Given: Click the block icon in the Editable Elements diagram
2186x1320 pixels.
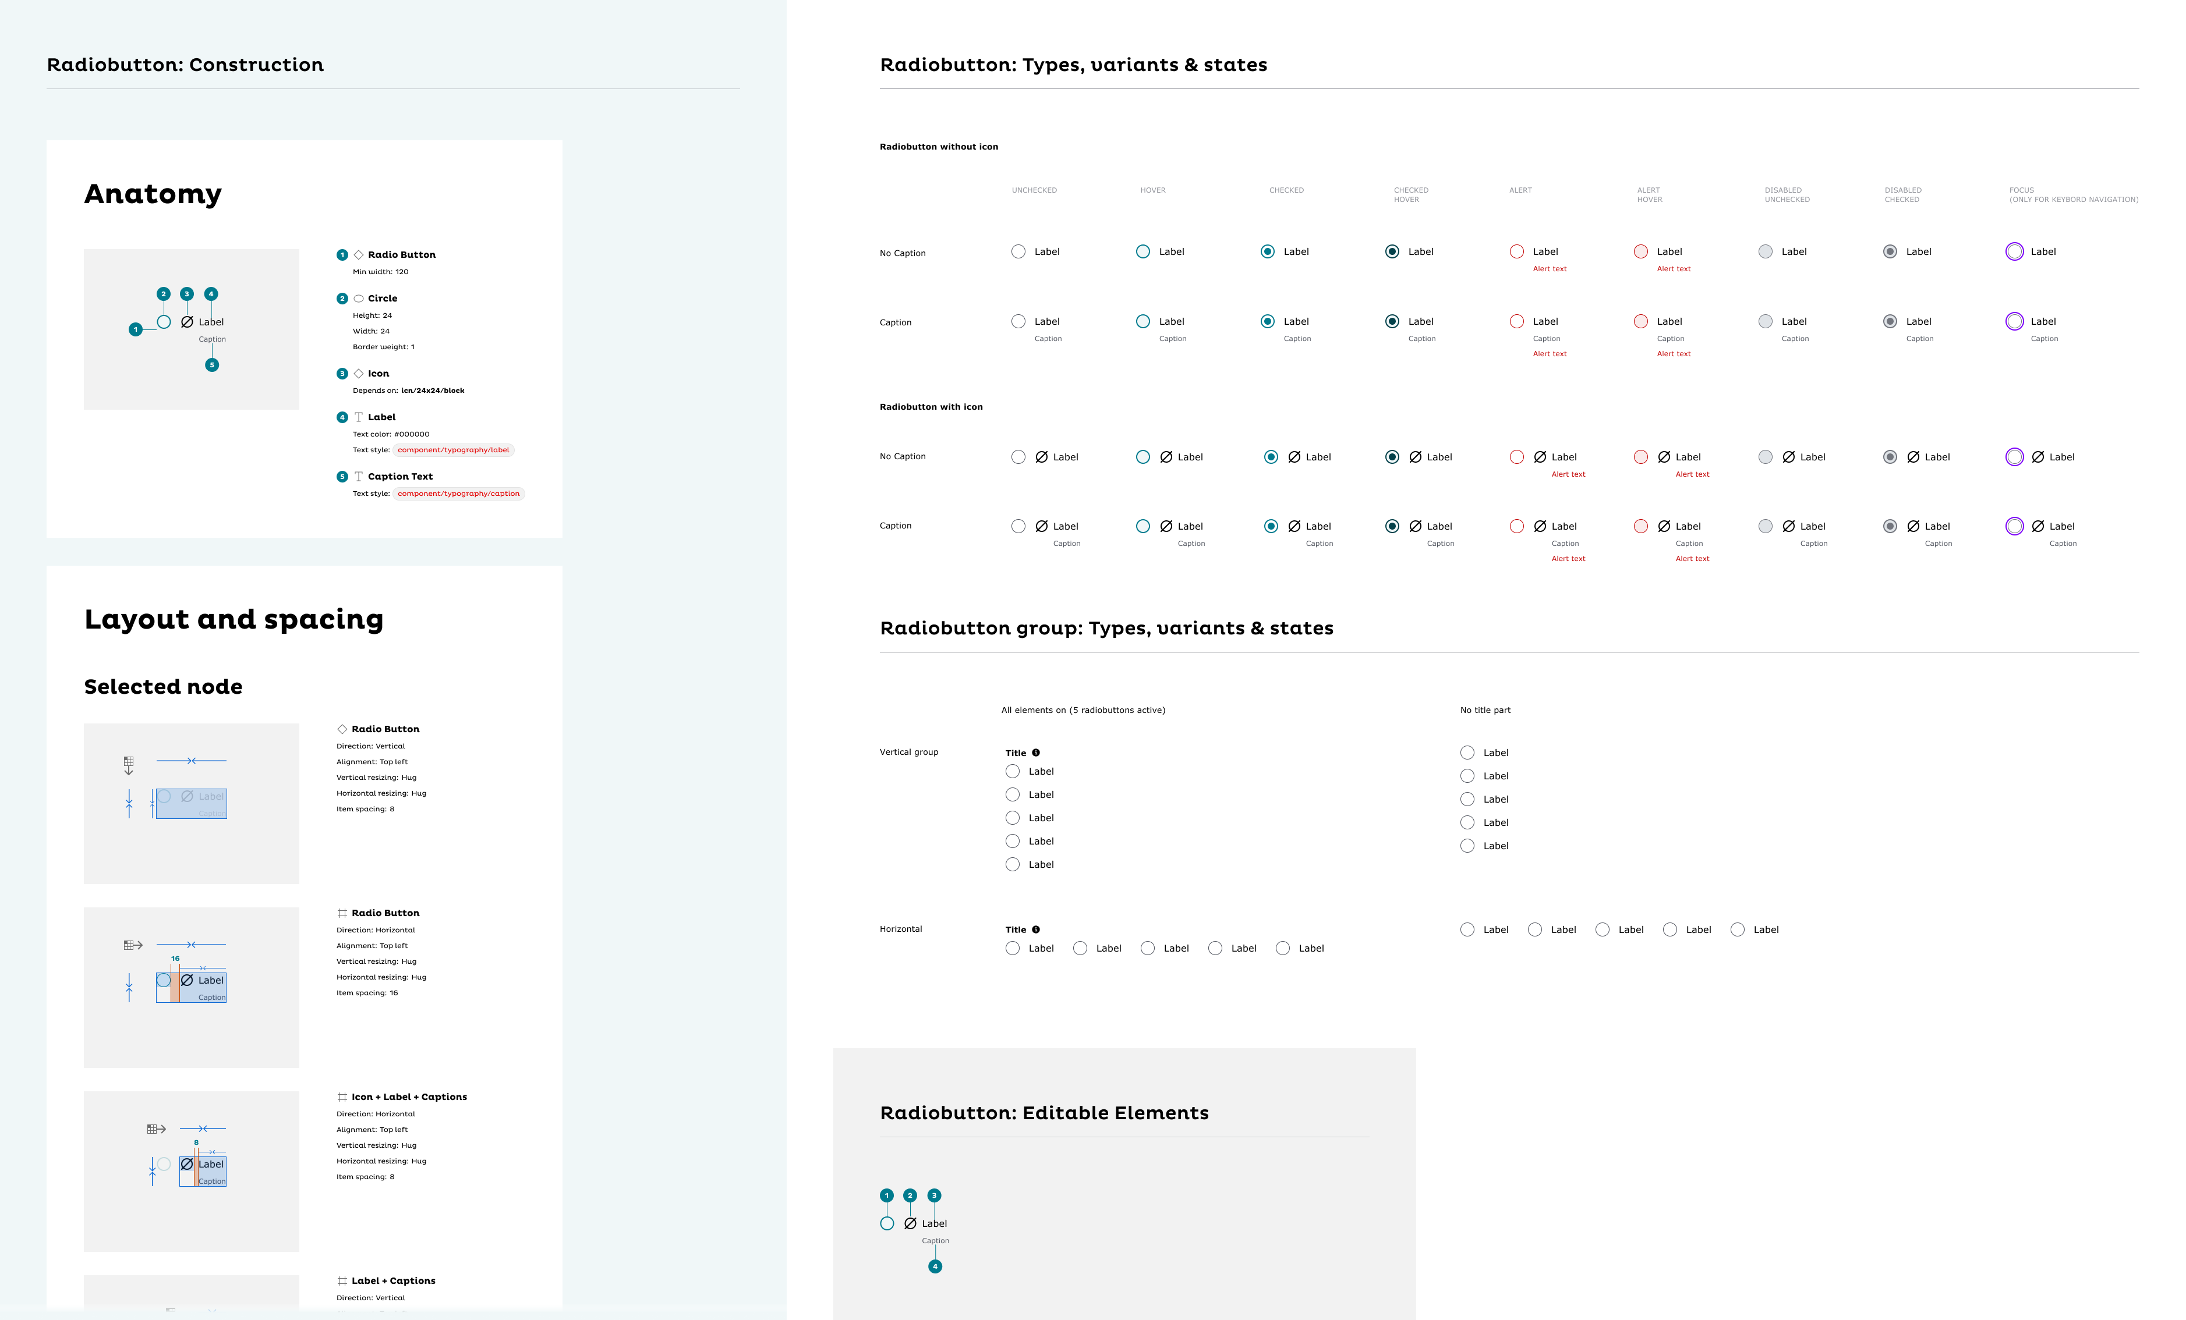Looking at the screenshot, I should (x=910, y=1223).
